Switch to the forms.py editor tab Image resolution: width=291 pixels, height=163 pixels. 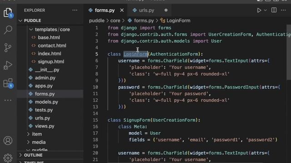105,10
